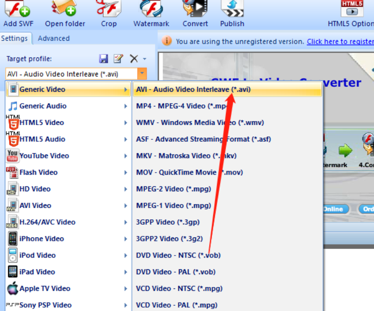Choose HTML5 Audio category
374x311 pixels.
click(69, 139)
